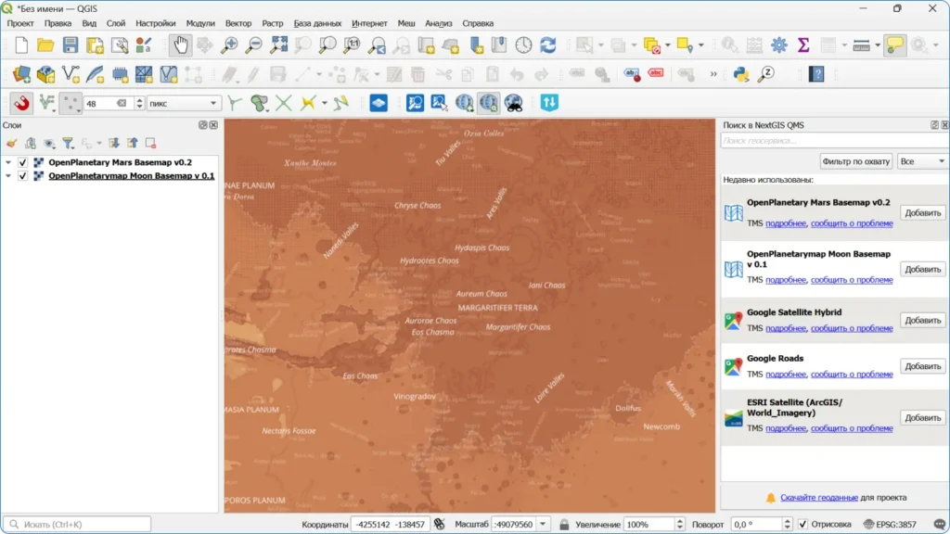This screenshot has width=950, height=534.
Task: Create a new project with the blank page icon
Action: [21, 45]
